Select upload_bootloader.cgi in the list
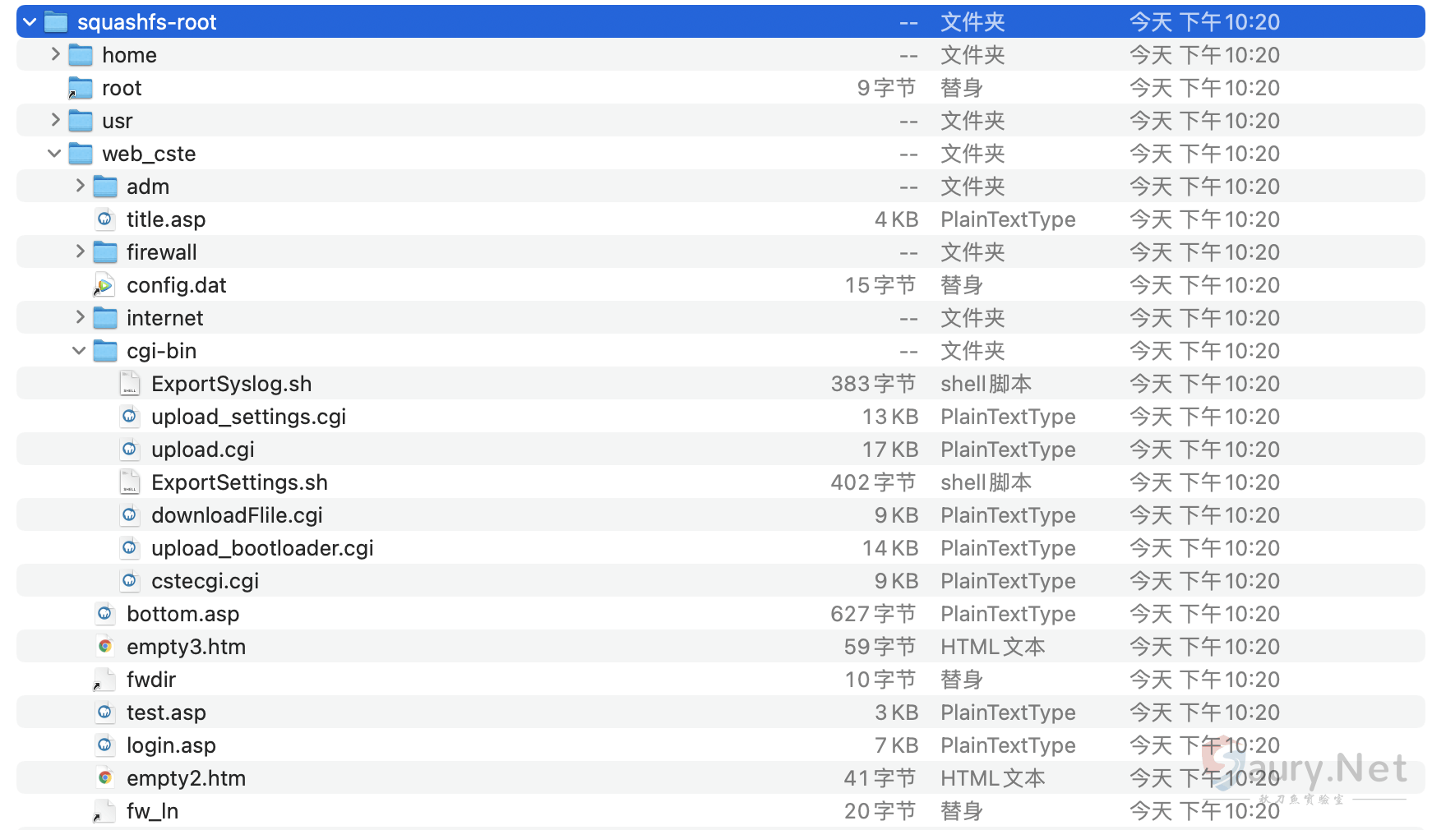Image resolution: width=1432 pixels, height=830 pixels. [x=262, y=548]
